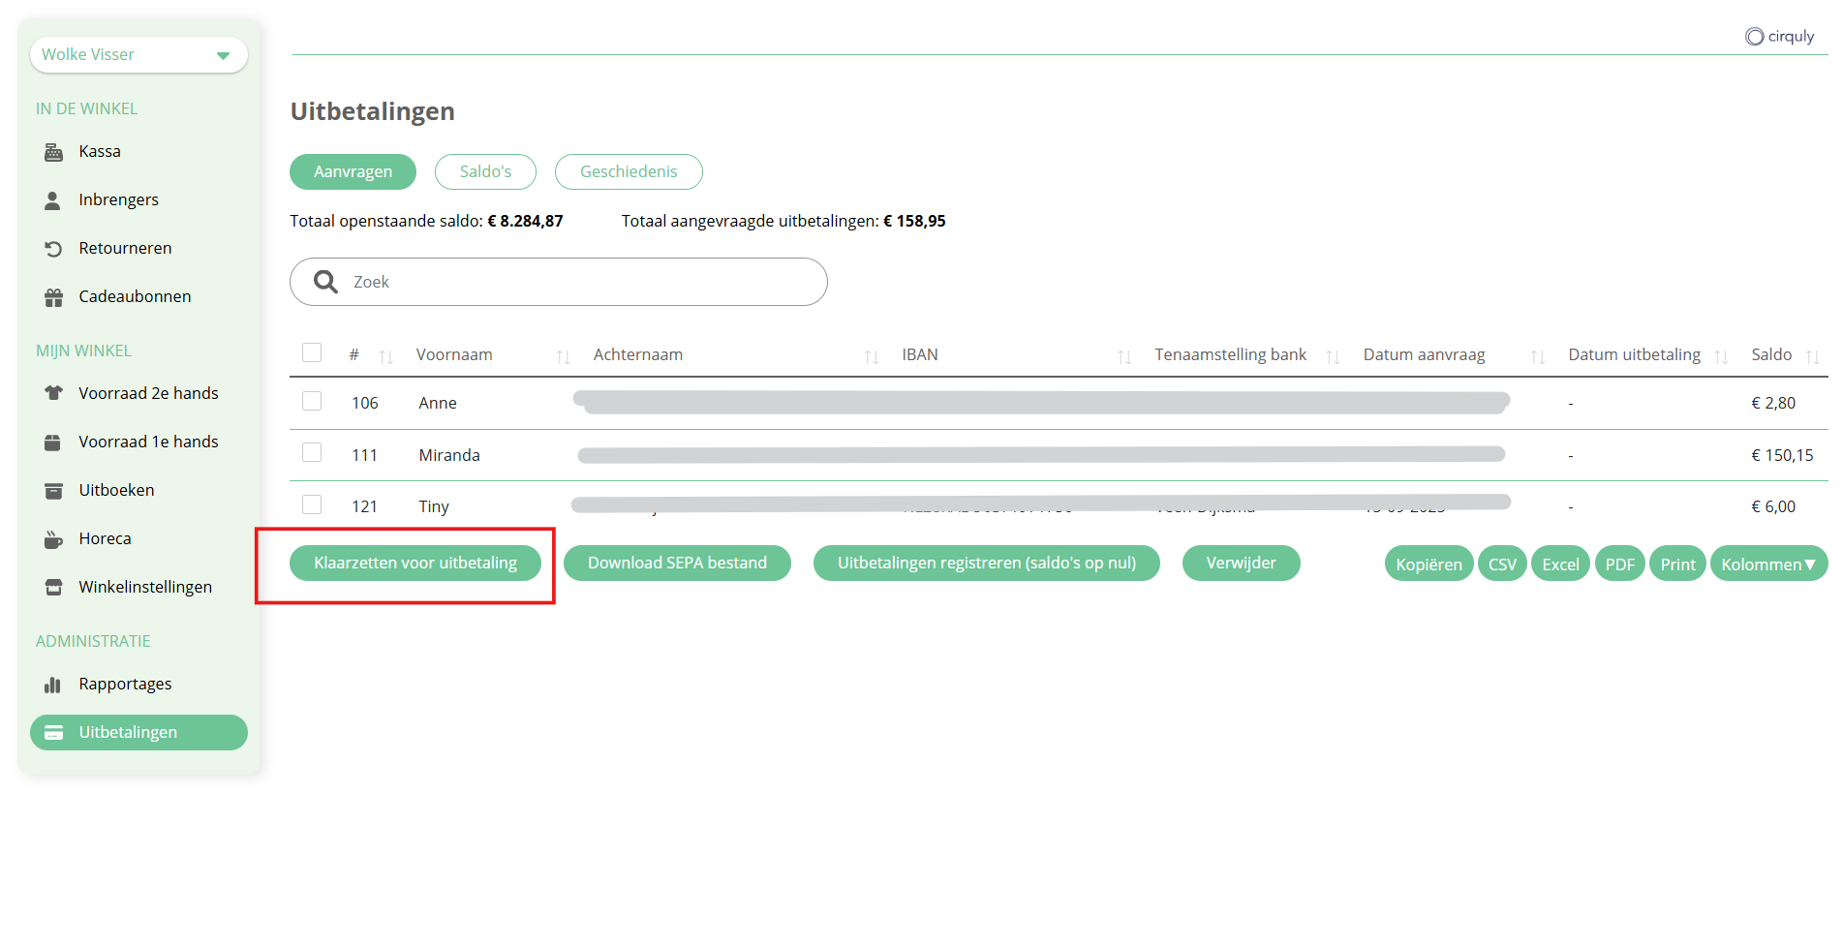Open Rapportages via bar chart icon

point(53,685)
